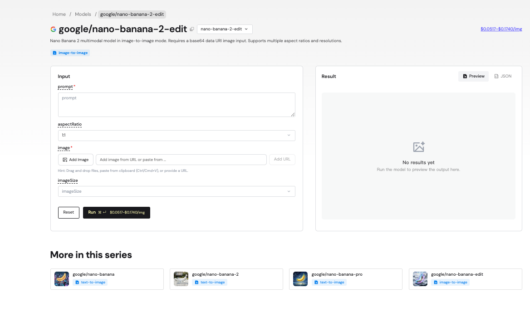The image size is (530, 312).
Task: Focus the prompt text area
Action: pyautogui.click(x=177, y=105)
